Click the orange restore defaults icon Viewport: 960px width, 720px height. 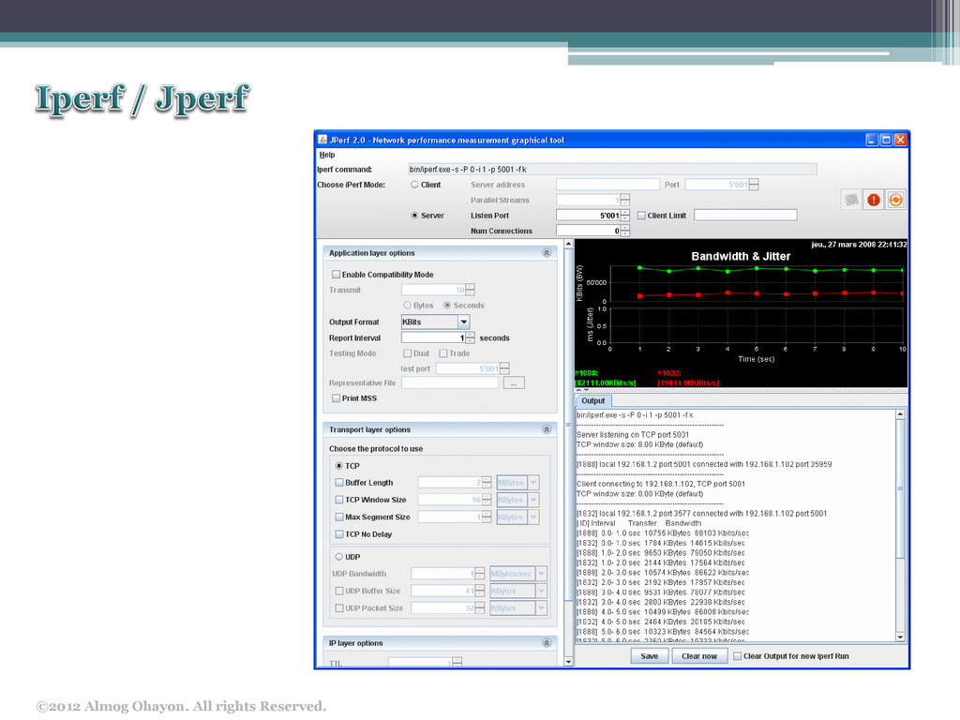(x=895, y=200)
